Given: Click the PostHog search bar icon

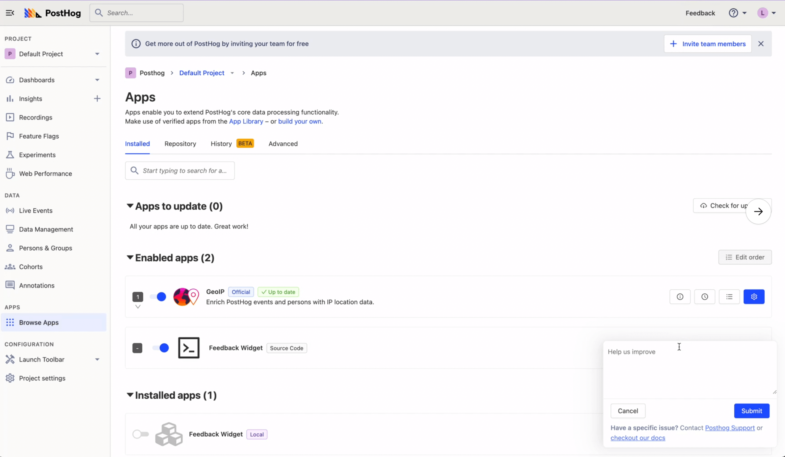Looking at the screenshot, I should 99,13.
